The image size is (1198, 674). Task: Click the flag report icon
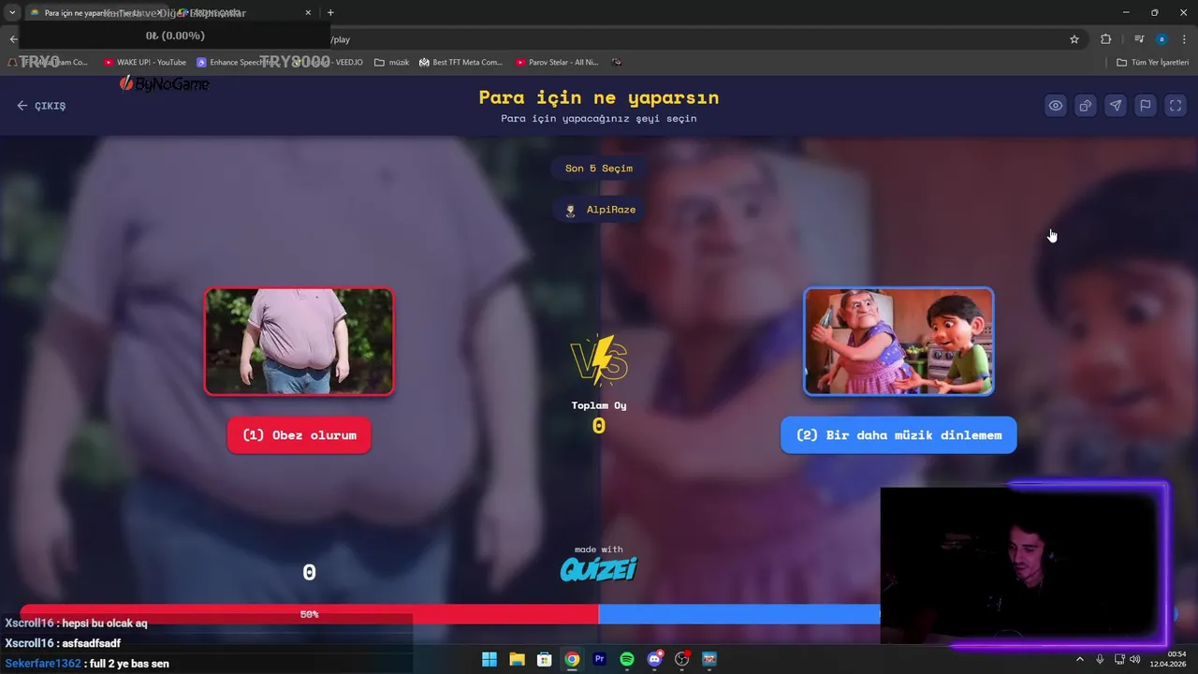tap(1146, 106)
